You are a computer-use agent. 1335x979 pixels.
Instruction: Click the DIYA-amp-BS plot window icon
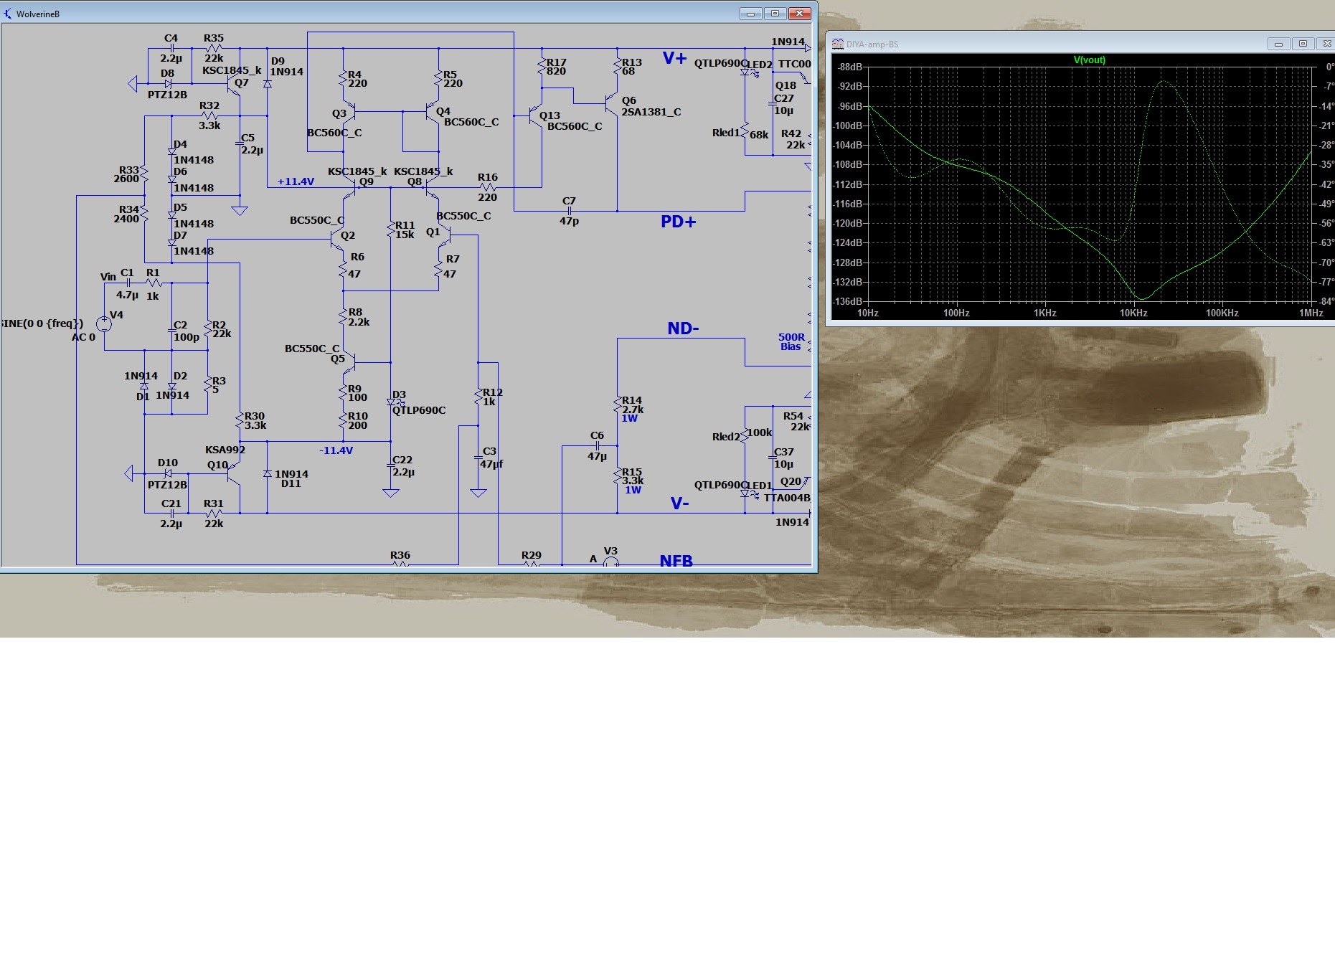[837, 44]
